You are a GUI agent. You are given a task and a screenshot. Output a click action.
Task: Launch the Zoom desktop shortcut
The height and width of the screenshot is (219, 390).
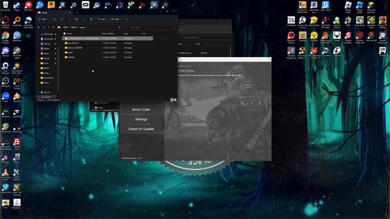tap(5, 97)
